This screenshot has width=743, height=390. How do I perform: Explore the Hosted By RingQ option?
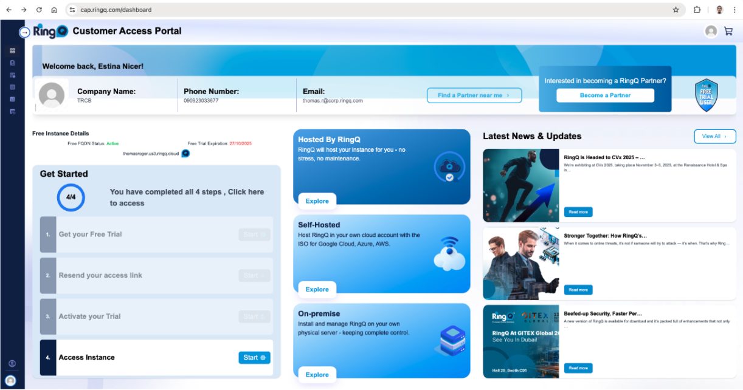[317, 201]
